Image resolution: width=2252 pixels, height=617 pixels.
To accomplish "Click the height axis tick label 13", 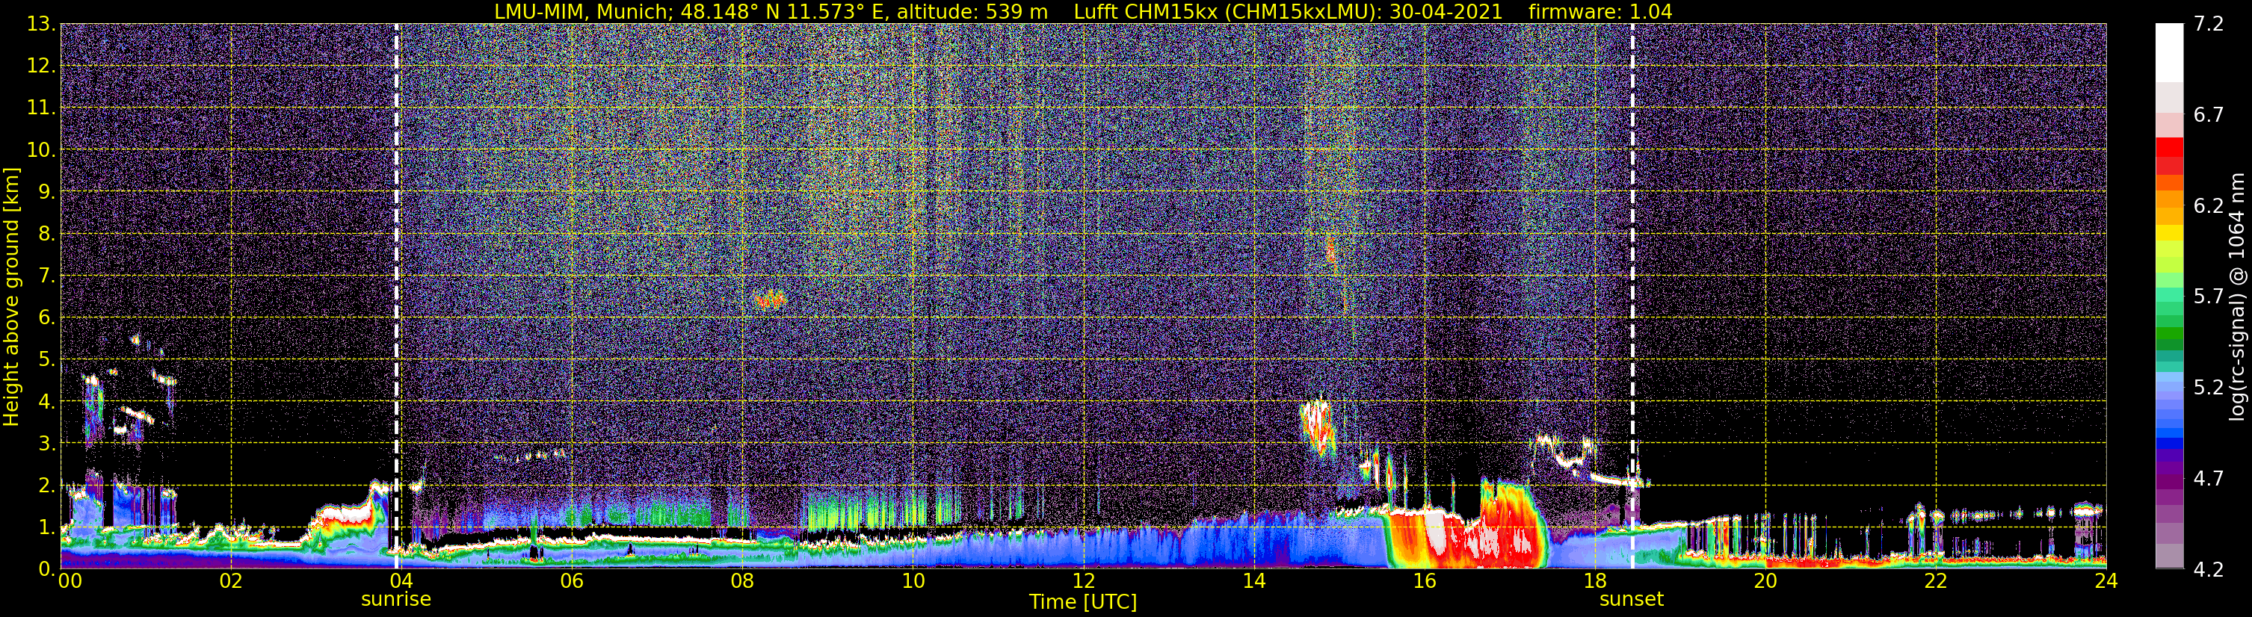I will 40,24.
